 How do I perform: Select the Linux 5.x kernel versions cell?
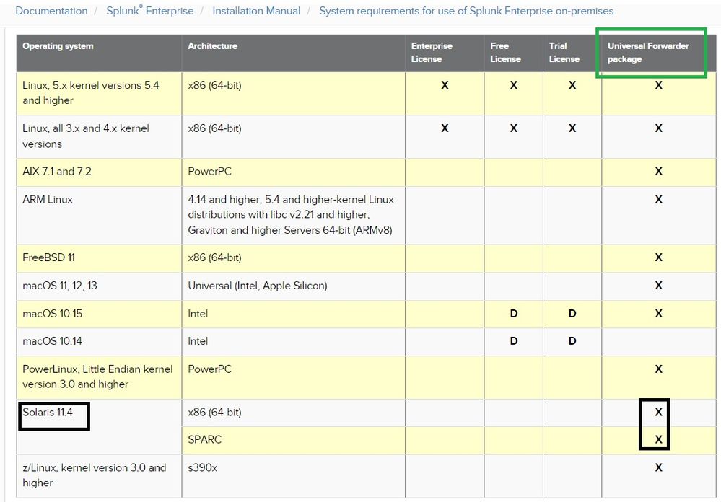(x=99, y=93)
